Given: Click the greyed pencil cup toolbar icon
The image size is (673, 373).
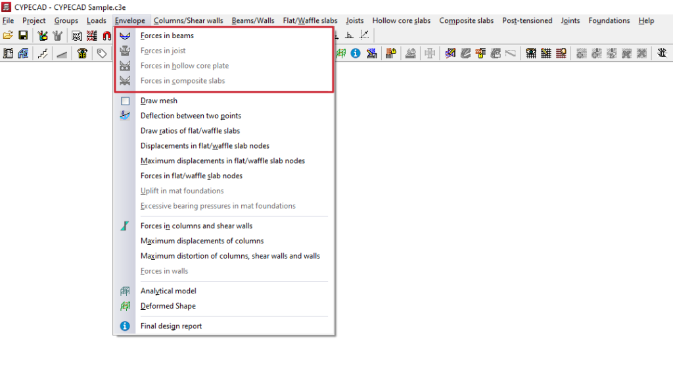Looking at the screenshot, I should pyautogui.click(x=57, y=36).
